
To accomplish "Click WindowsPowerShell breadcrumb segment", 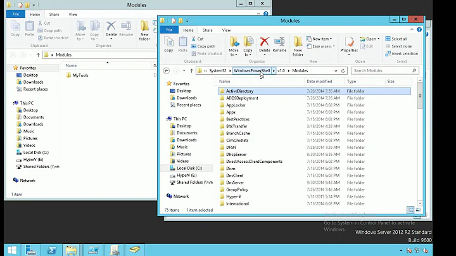I will click(x=252, y=71).
